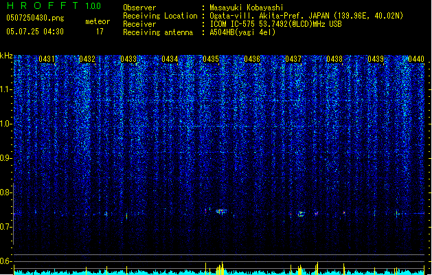The image size is (432, 275).
Task: Click the kHz axis unit label
Action: pyautogui.click(x=6, y=56)
